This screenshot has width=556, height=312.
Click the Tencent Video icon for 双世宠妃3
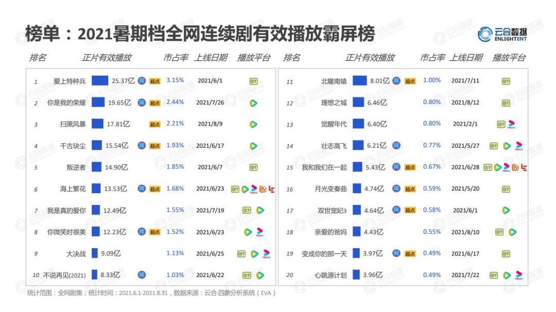pyautogui.click(x=506, y=210)
